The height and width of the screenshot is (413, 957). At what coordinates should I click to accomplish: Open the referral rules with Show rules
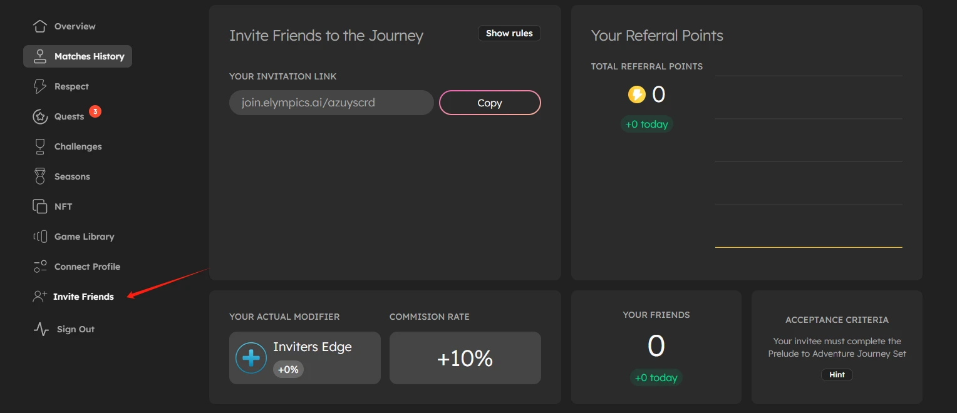click(509, 33)
